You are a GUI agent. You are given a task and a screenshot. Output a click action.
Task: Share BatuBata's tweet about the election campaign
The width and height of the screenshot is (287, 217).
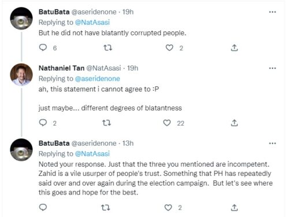[x=234, y=208]
